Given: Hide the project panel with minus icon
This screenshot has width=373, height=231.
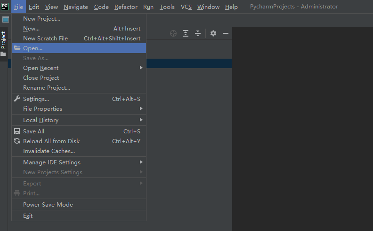Looking at the screenshot, I should (226, 33).
